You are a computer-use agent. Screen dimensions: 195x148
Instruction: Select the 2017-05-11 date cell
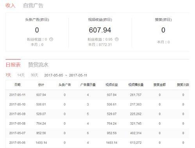tap(17, 95)
